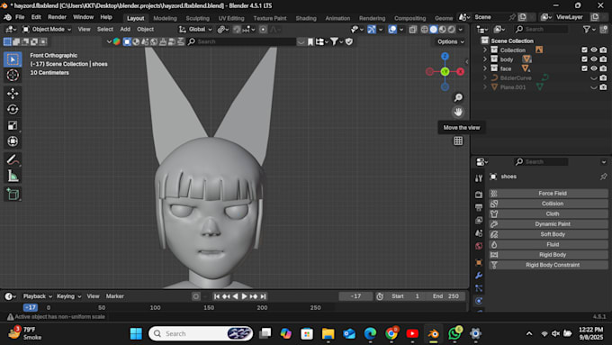Open the Options dropdown

coord(451,41)
